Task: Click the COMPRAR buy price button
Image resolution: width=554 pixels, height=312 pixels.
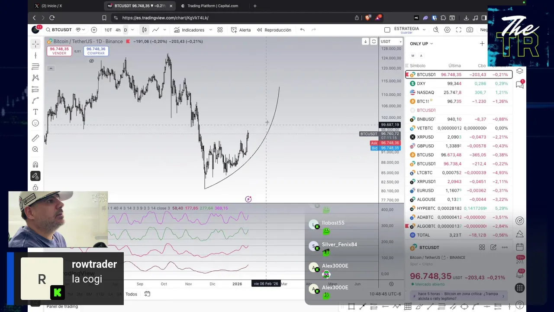Action: (x=96, y=51)
